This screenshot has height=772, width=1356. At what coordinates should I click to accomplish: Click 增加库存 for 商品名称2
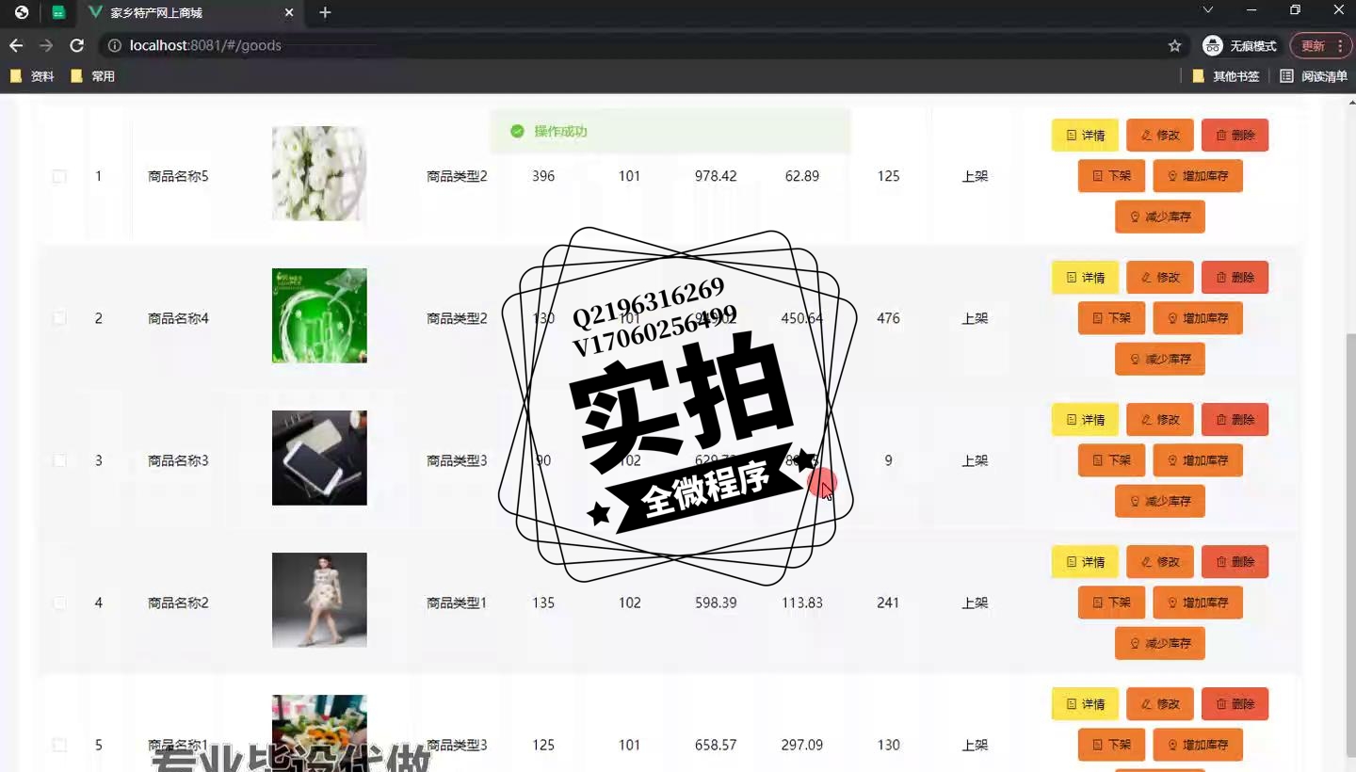tap(1198, 602)
